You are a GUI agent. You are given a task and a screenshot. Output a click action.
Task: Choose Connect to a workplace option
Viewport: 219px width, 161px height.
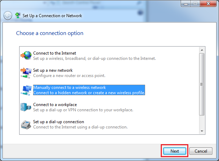tap(55, 105)
